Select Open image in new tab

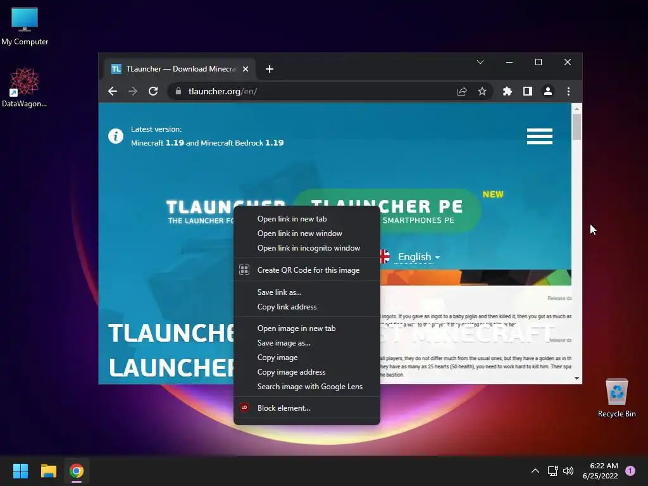pos(307,328)
